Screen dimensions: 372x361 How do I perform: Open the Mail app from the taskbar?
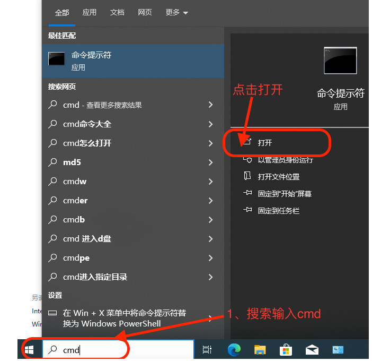[x=312, y=350]
